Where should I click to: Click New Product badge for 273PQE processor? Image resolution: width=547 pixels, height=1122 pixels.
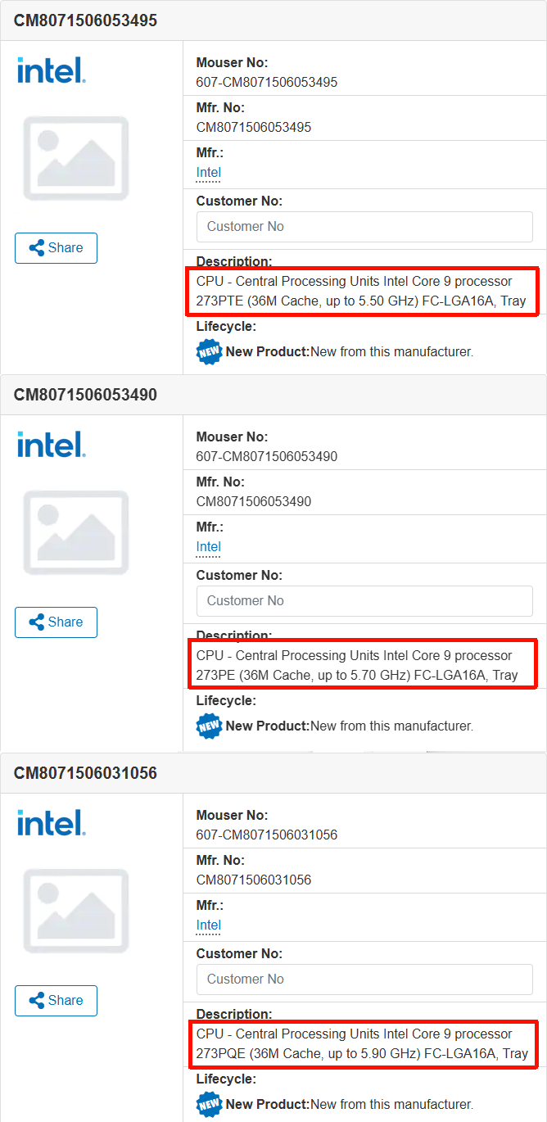coord(210,1104)
